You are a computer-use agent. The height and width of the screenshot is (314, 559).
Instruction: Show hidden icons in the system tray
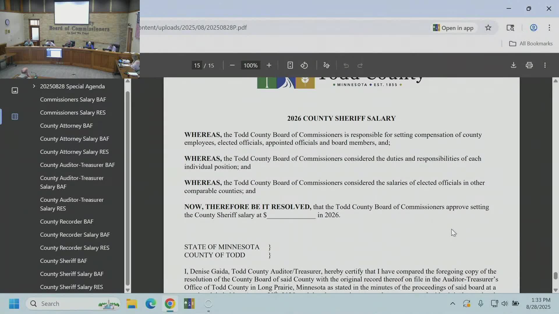click(x=452, y=303)
